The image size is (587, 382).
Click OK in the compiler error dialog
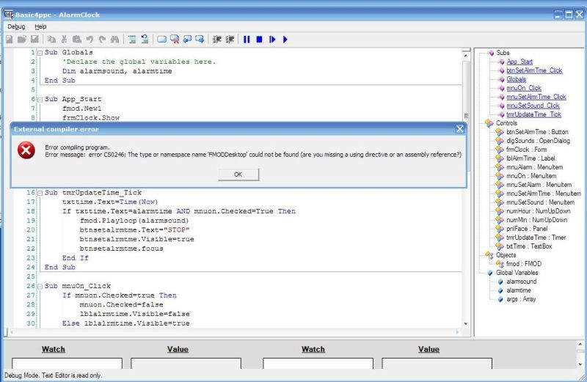tap(238, 175)
